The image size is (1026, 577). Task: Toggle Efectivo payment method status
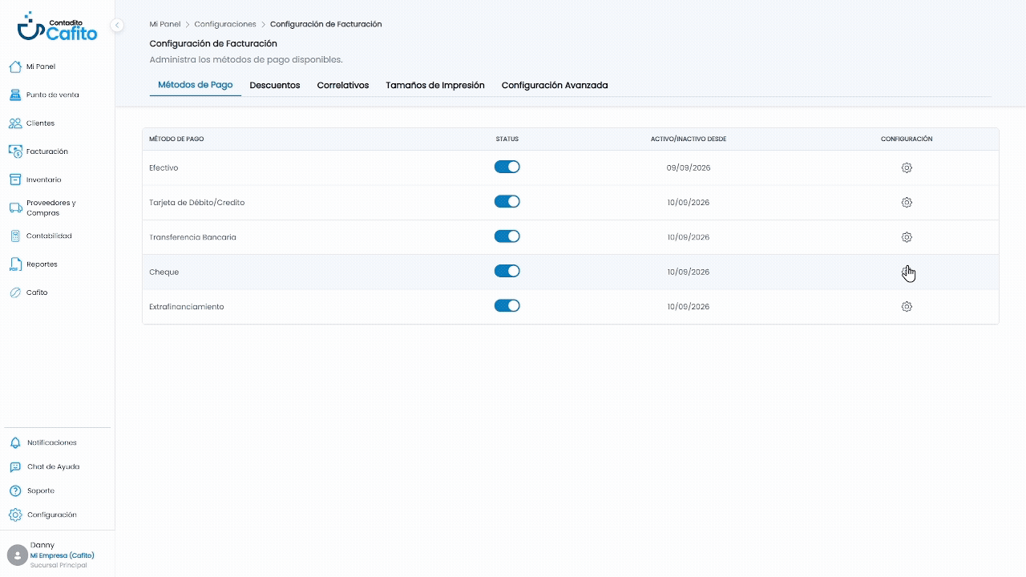[507, 167]
